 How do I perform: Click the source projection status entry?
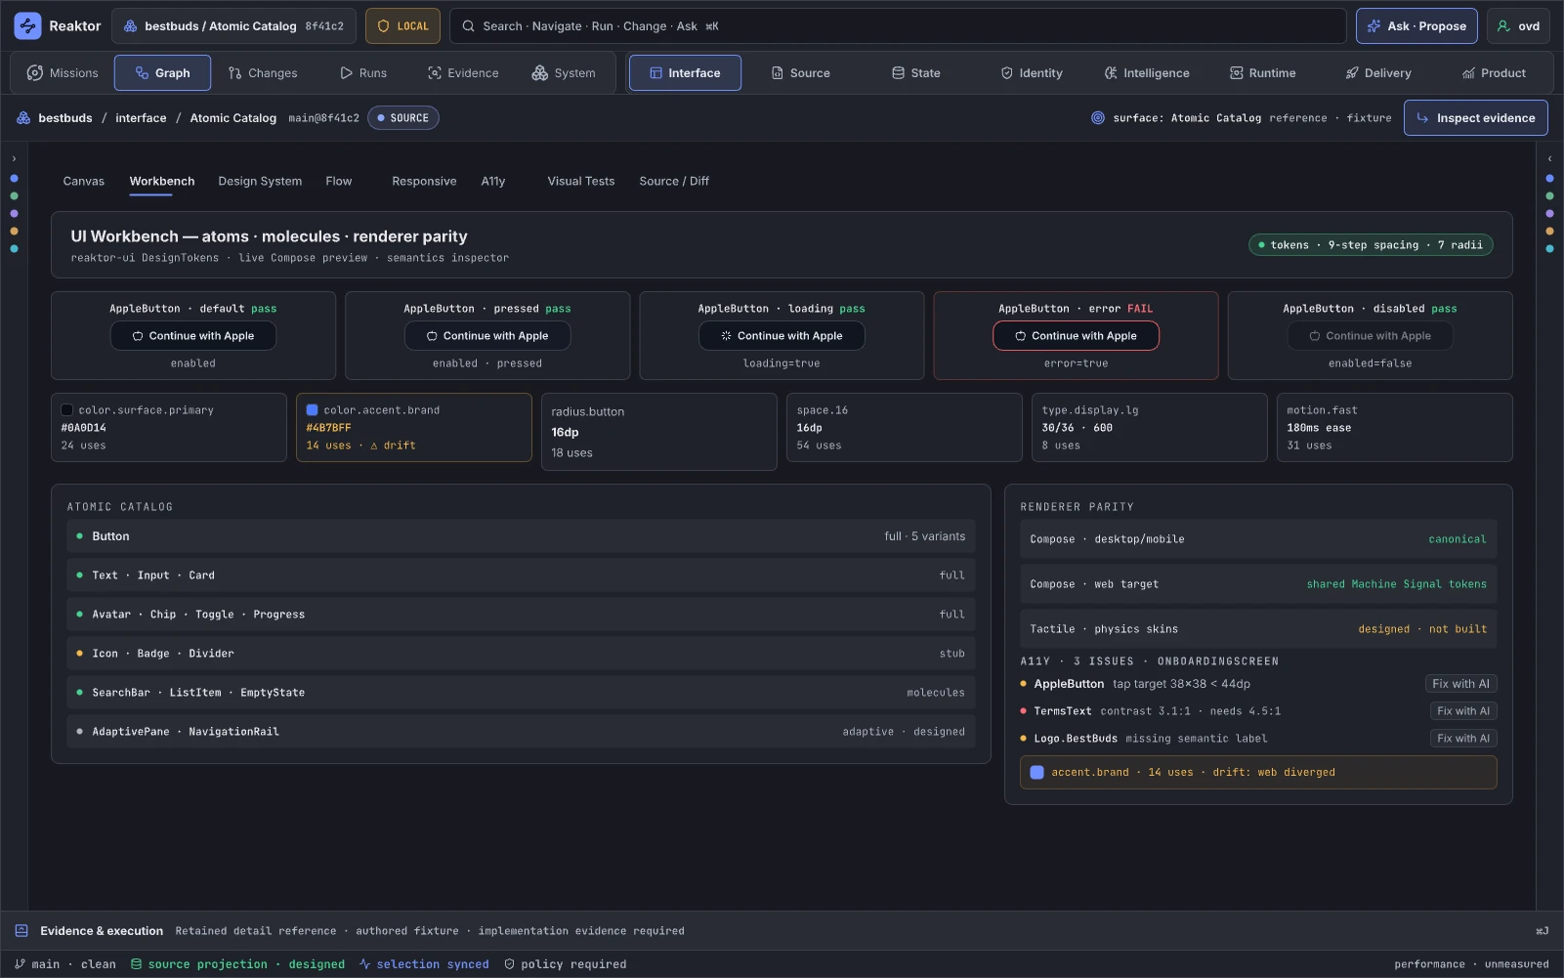(x=237, y=964)
